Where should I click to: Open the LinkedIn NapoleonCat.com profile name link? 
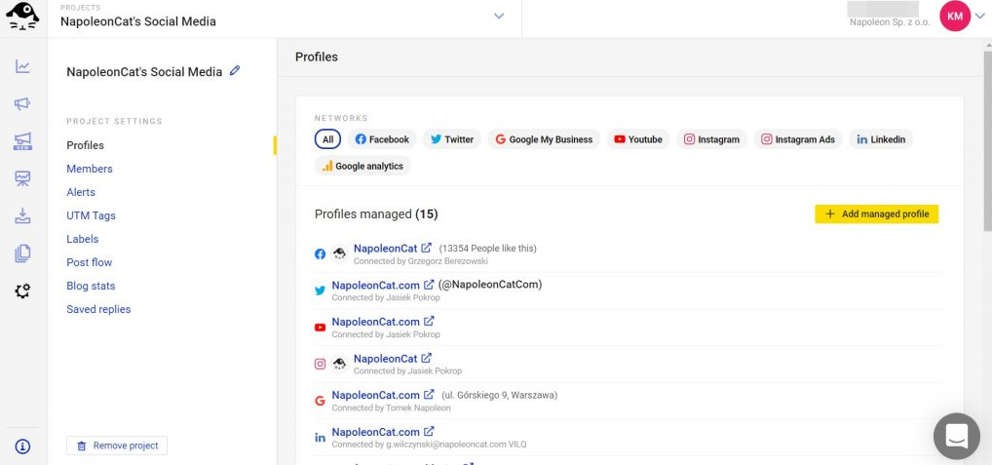pyautogui.click(x=376, y=432)
